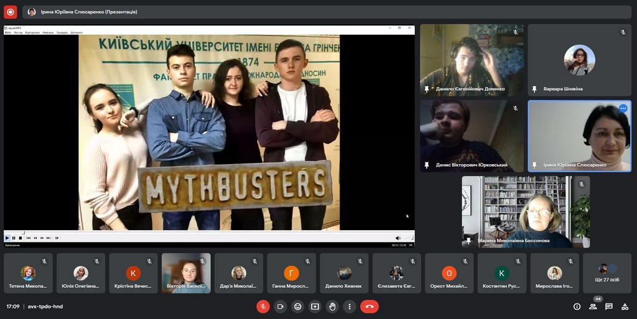Click the present screen icon

pyautogui.click(x=315, y=307)
